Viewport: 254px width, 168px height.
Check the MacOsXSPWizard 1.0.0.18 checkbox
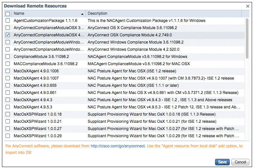8,114
